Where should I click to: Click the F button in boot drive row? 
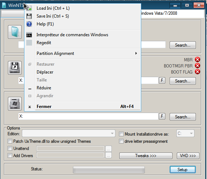(x=162, y=80)
